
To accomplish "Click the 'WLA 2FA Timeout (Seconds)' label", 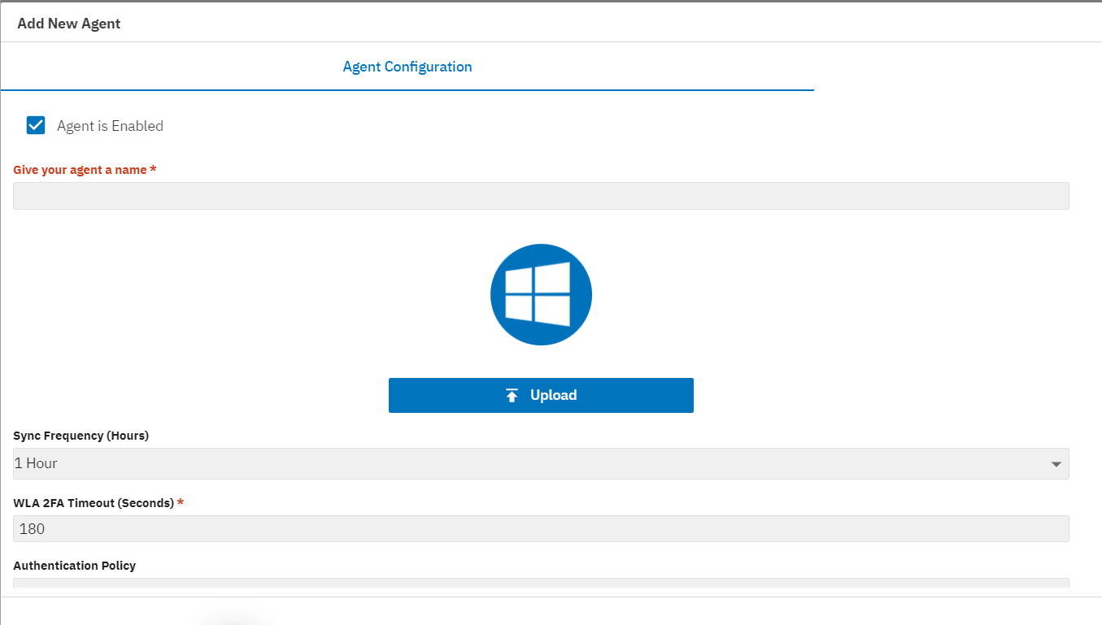I will [x=98, y=503].
